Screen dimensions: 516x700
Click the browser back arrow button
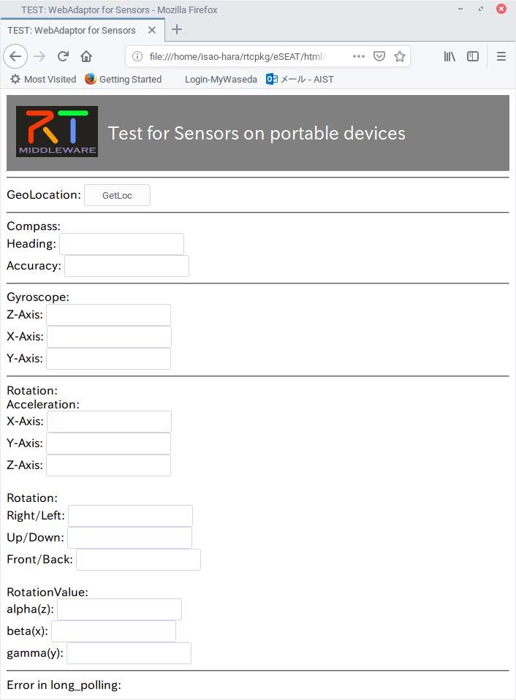tap(15, 56)
